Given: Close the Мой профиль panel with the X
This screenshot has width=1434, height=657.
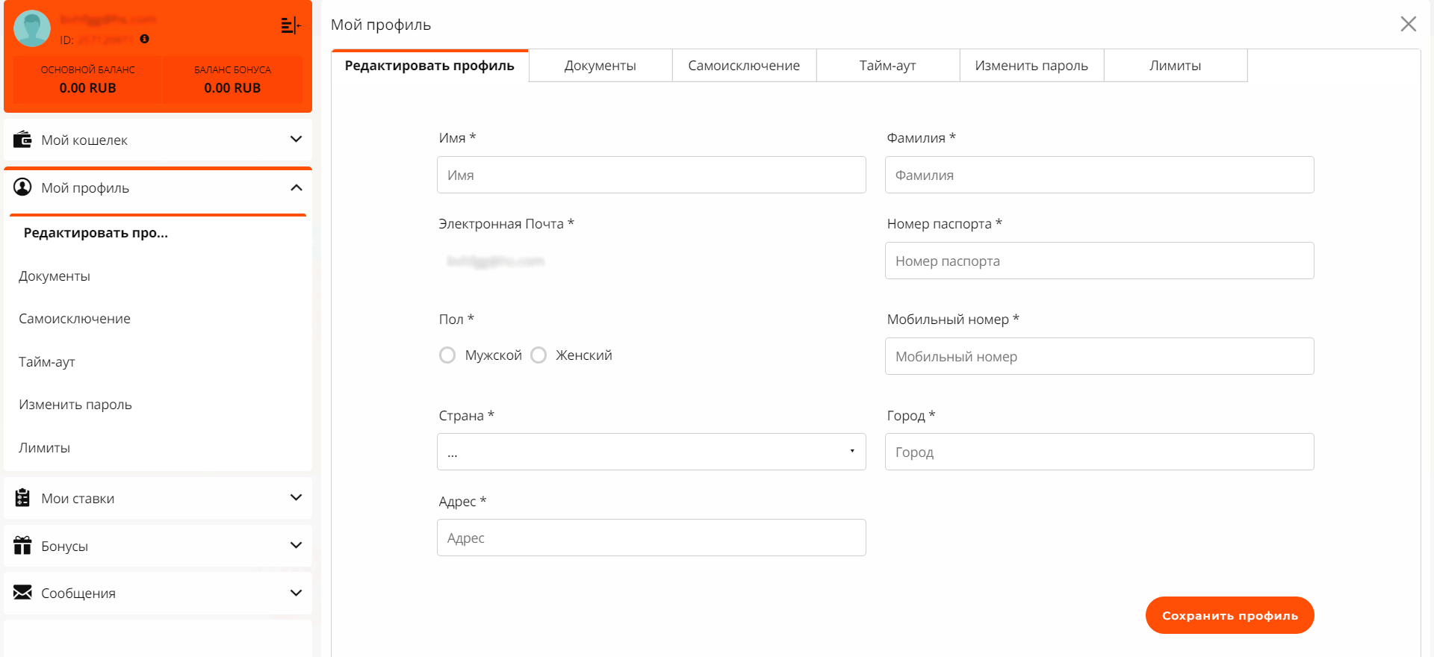Looking at the screenshot, I should 1408,24.
